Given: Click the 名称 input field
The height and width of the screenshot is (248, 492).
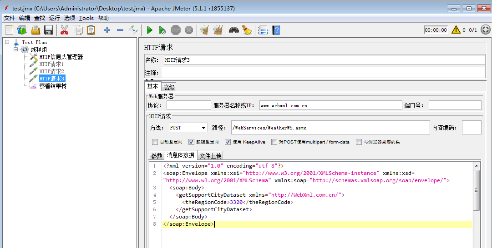Looking at the screenshot, I should [324, 60].
